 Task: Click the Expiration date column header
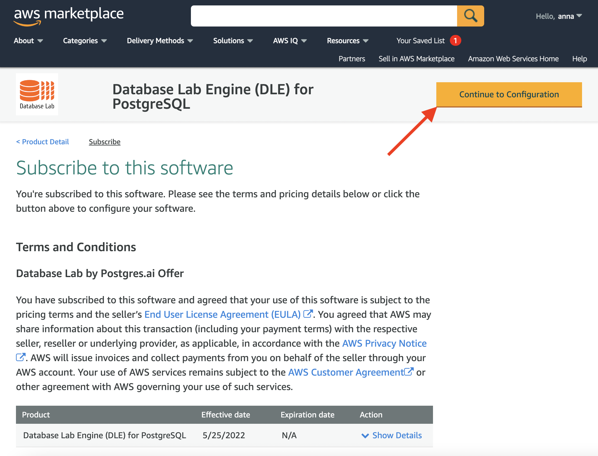coord(307,415)
